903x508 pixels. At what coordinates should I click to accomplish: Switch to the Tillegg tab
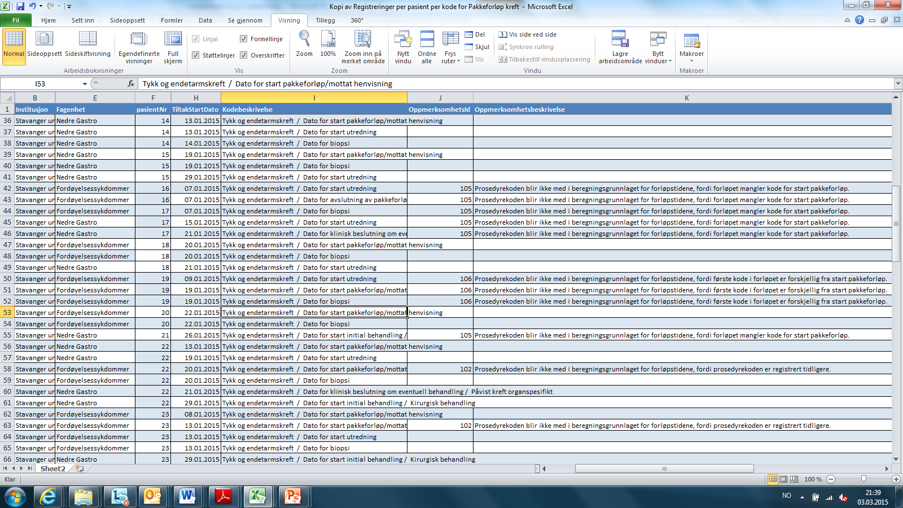click(x=325, y=20)
